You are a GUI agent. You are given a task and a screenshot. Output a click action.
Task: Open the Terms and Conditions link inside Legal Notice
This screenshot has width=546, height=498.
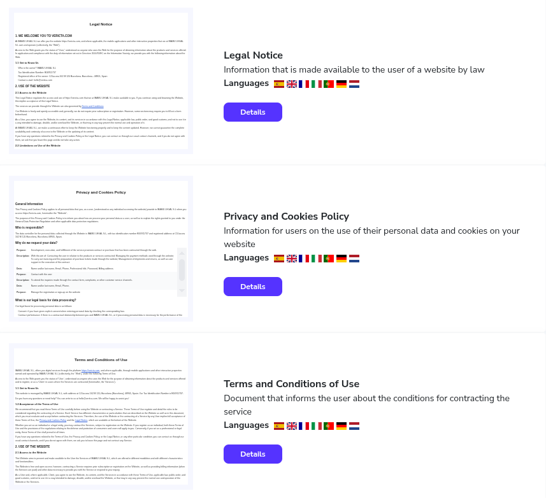coord(93,106)
